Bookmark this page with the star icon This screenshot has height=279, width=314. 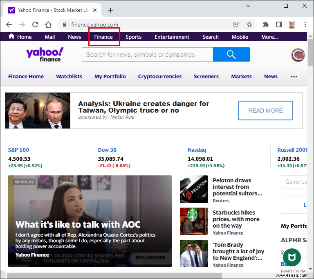[x=249, y=24]
